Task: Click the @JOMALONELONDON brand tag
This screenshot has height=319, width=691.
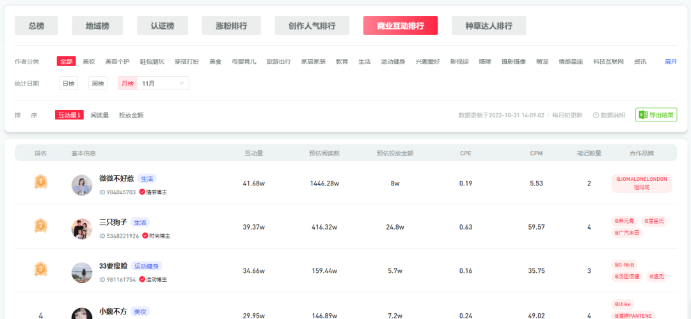Action: click(x=641, y=180)
